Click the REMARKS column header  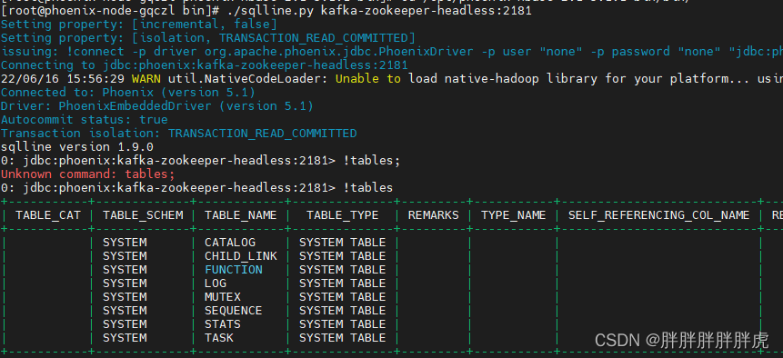(434, 215)
